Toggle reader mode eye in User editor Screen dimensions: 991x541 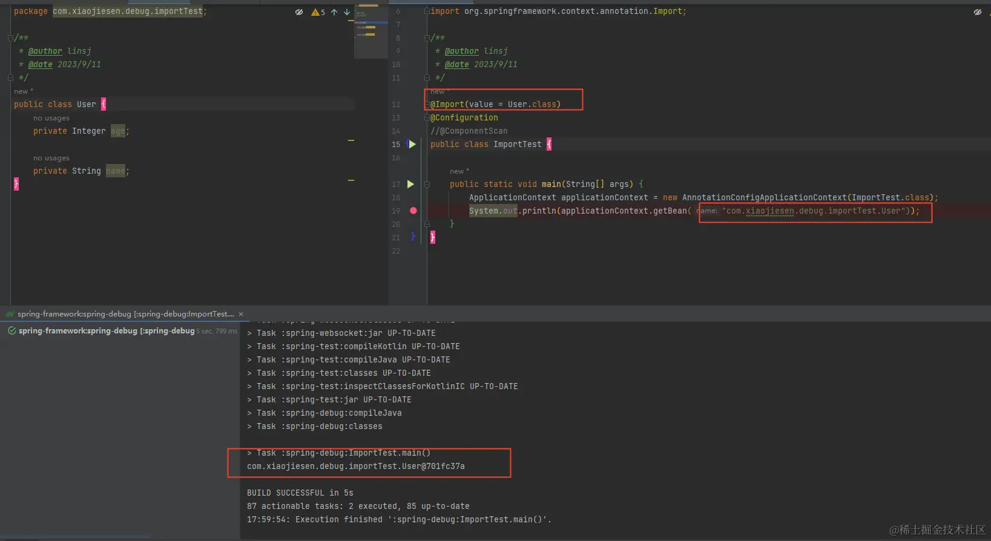coord(299,12)
